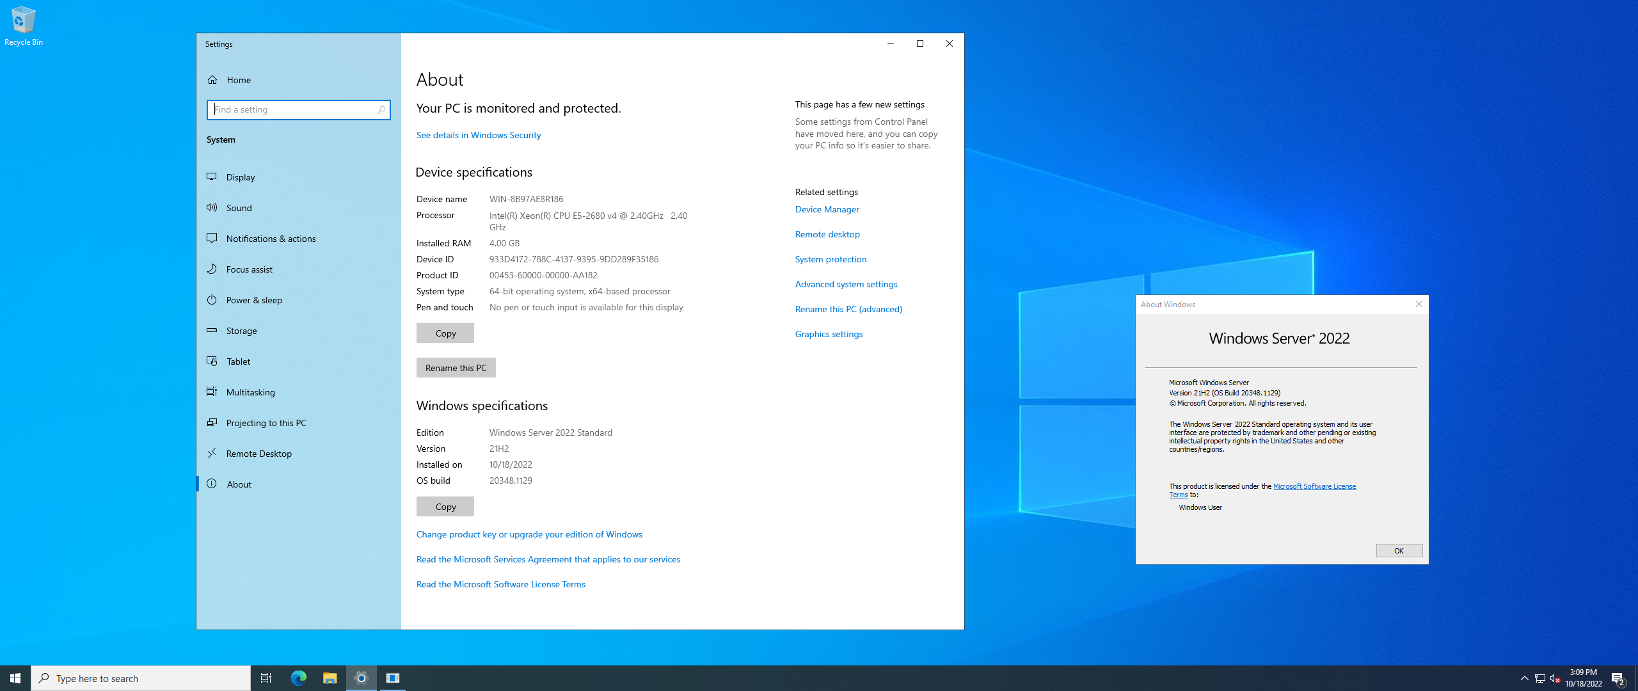Show hidden tray icons chevron
Screen dimensions: 1638x691
tap(1524, 678)
